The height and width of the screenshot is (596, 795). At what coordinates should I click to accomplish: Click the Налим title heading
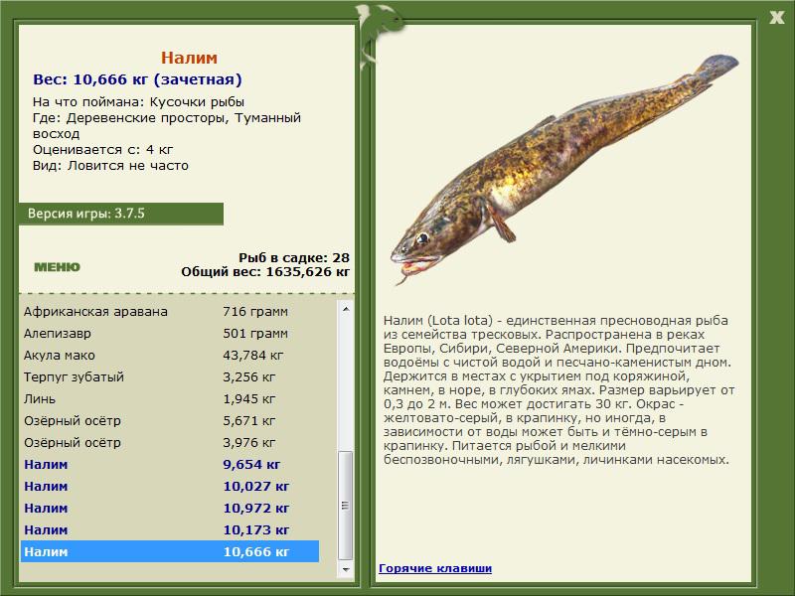click(189, 58)
